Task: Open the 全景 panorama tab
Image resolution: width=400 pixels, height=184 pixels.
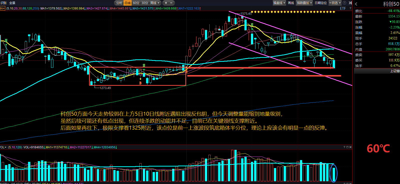Action: tap(12, 3)
